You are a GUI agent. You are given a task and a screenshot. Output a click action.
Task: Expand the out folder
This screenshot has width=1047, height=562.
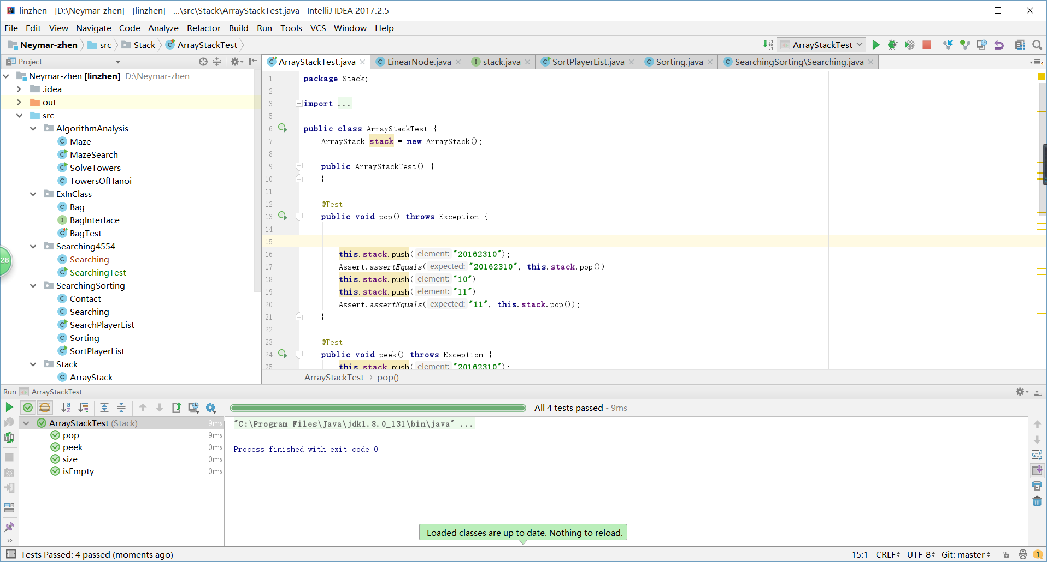click(19, 102)
